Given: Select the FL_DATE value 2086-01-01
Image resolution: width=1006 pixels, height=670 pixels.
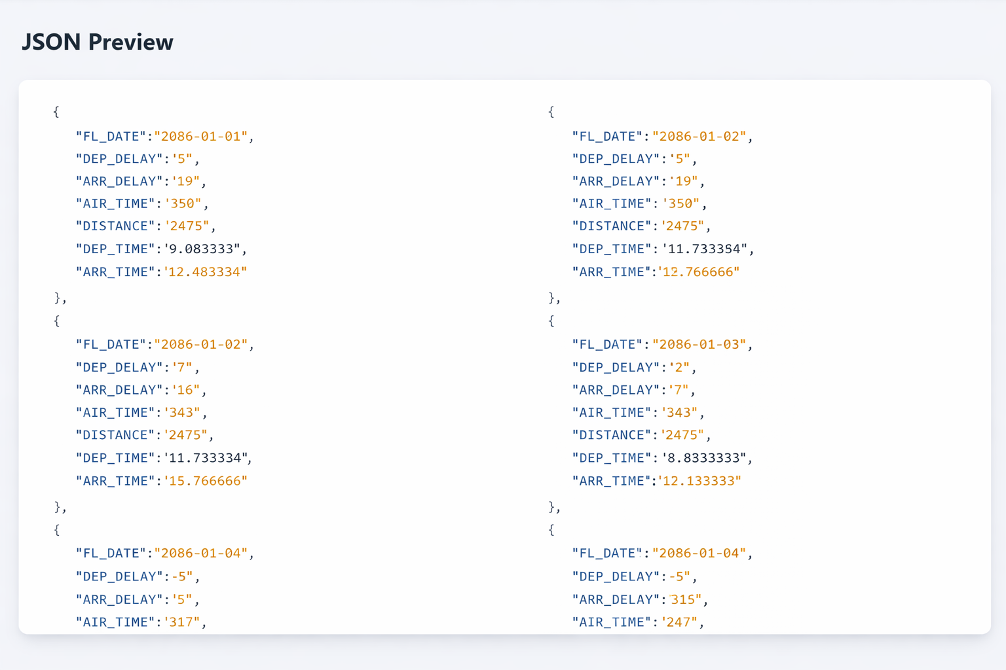Looking at the screenshot, I should [204, 136].
